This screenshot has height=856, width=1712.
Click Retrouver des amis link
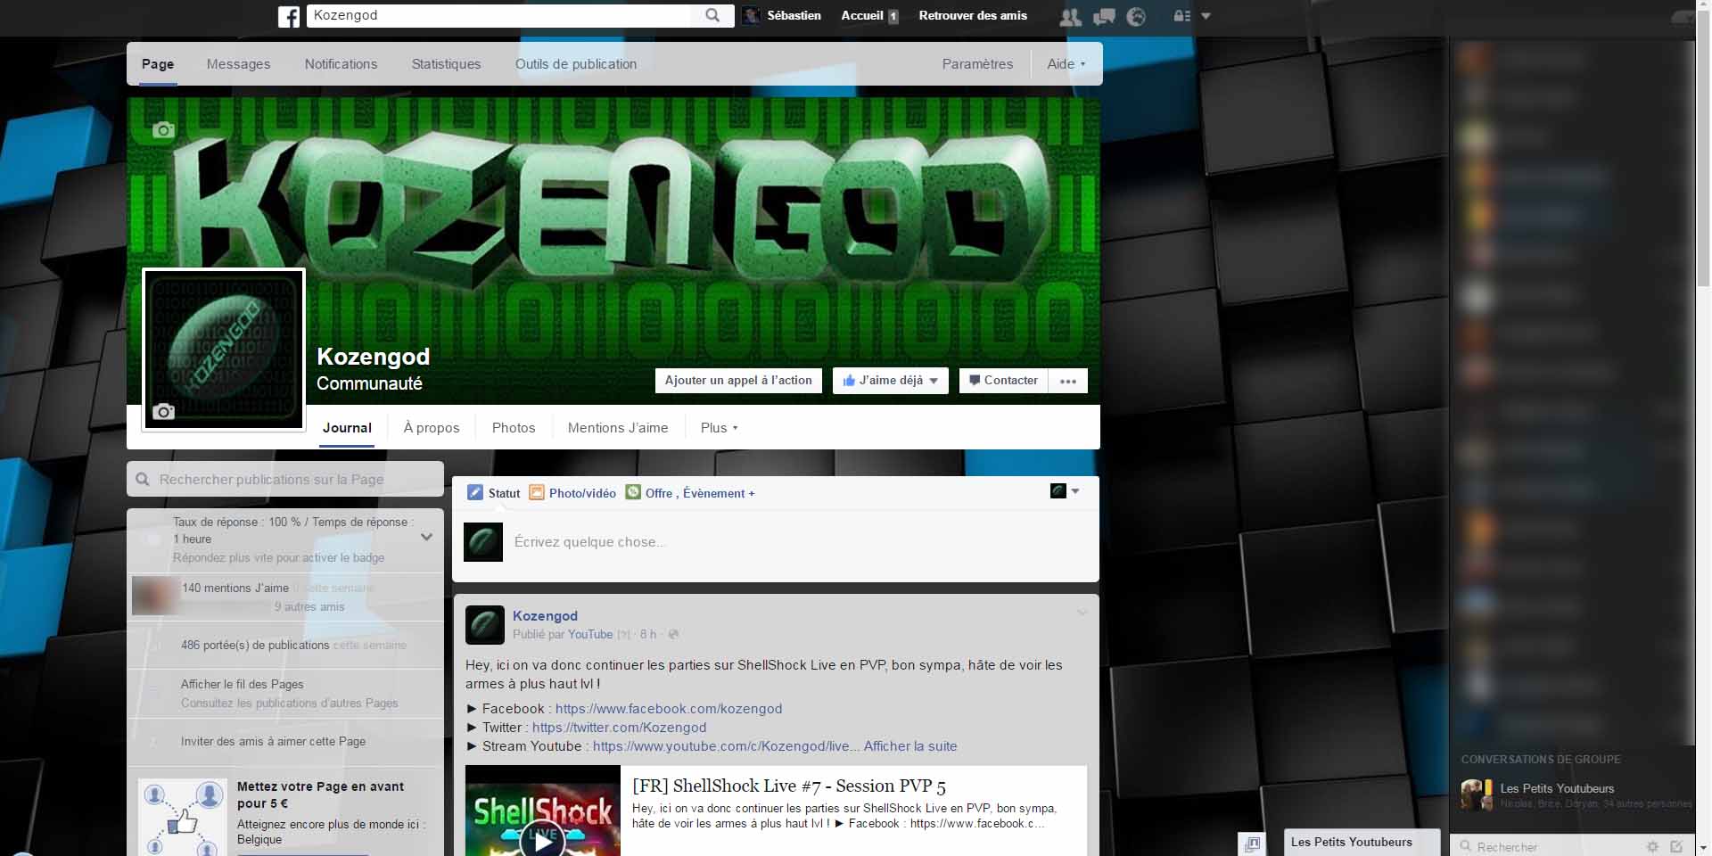973,16
